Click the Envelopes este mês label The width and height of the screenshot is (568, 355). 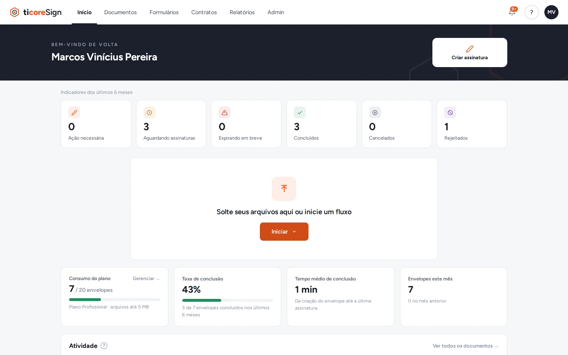tap(430, 279)
